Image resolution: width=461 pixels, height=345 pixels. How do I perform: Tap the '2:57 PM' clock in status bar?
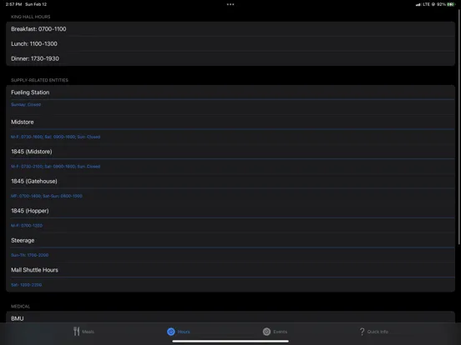(13, 4)
